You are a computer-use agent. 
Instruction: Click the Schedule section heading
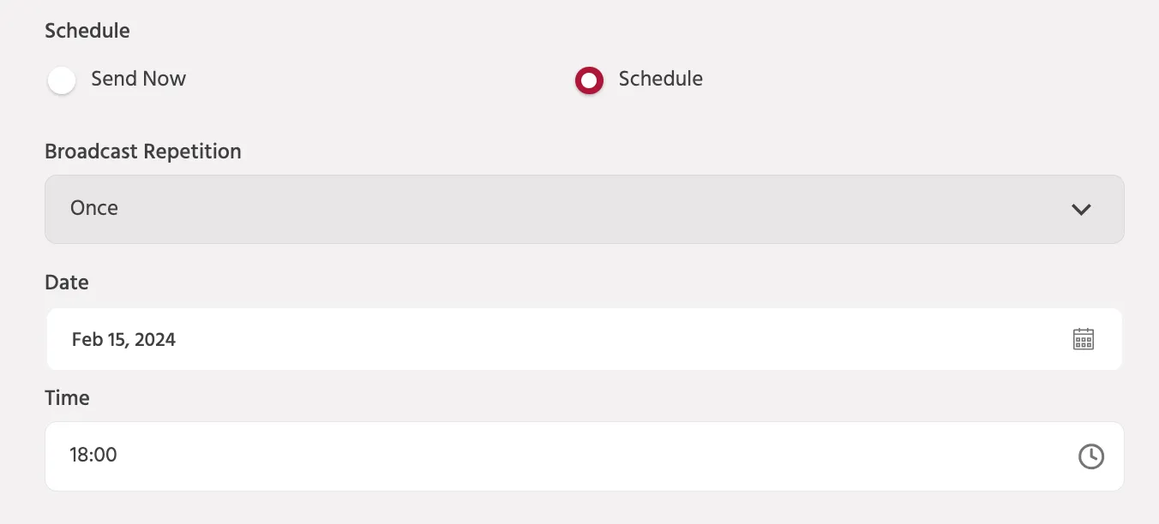click(87, 31)
